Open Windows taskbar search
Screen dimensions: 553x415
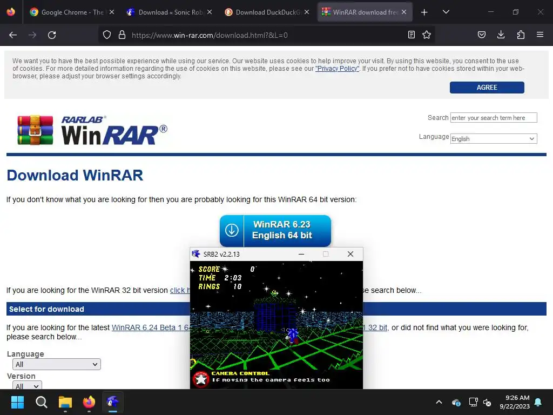(41, 402)
